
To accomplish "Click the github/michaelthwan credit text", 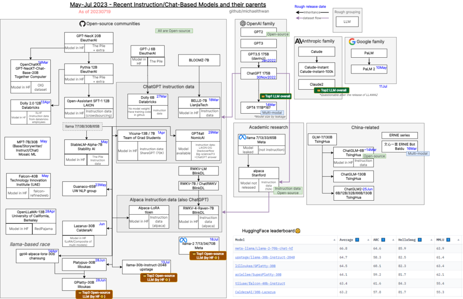I will [249, 11].
